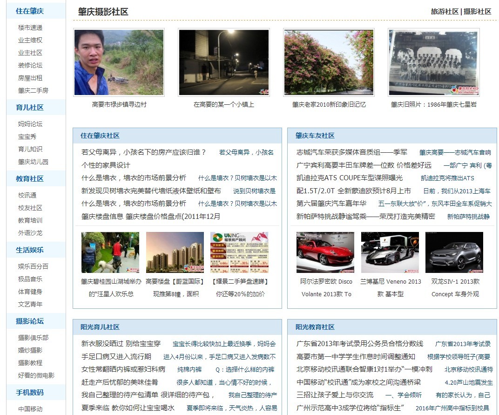
Task: Go to 业主社区 in sidebar
Action: pos(30,53)
